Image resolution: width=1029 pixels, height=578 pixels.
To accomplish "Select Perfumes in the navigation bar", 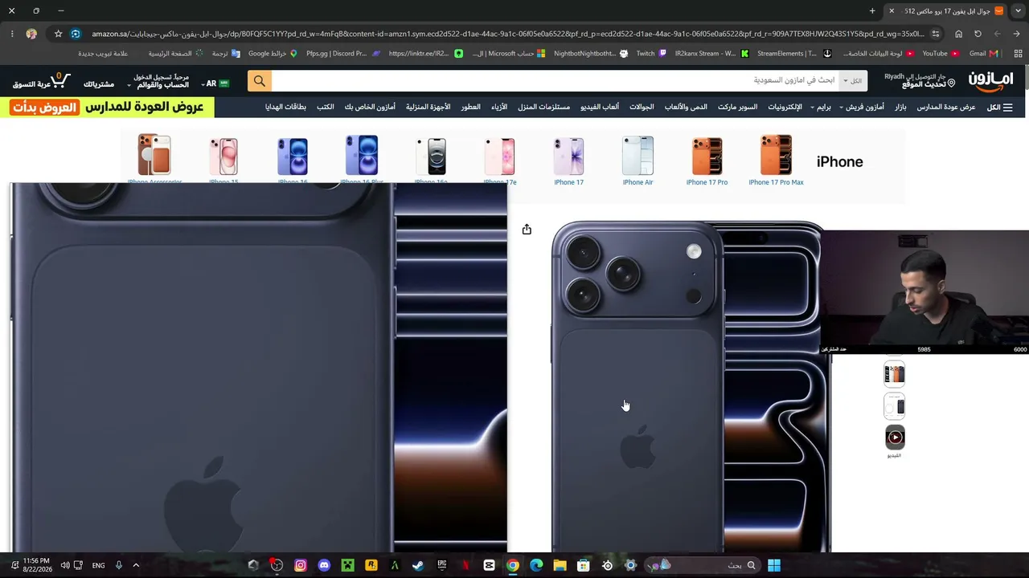I will click(x=471, y=107).
